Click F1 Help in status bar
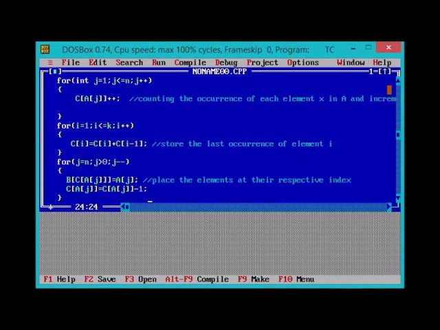 coord(60,279)
